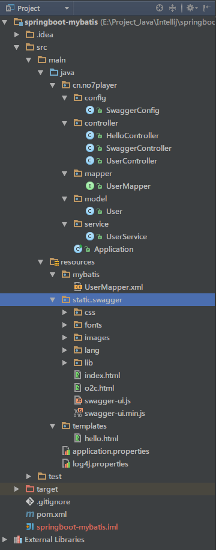Click the SwaggerConfig class icon
The height and width of the screenshot is (550, 216).
point(90,111)
